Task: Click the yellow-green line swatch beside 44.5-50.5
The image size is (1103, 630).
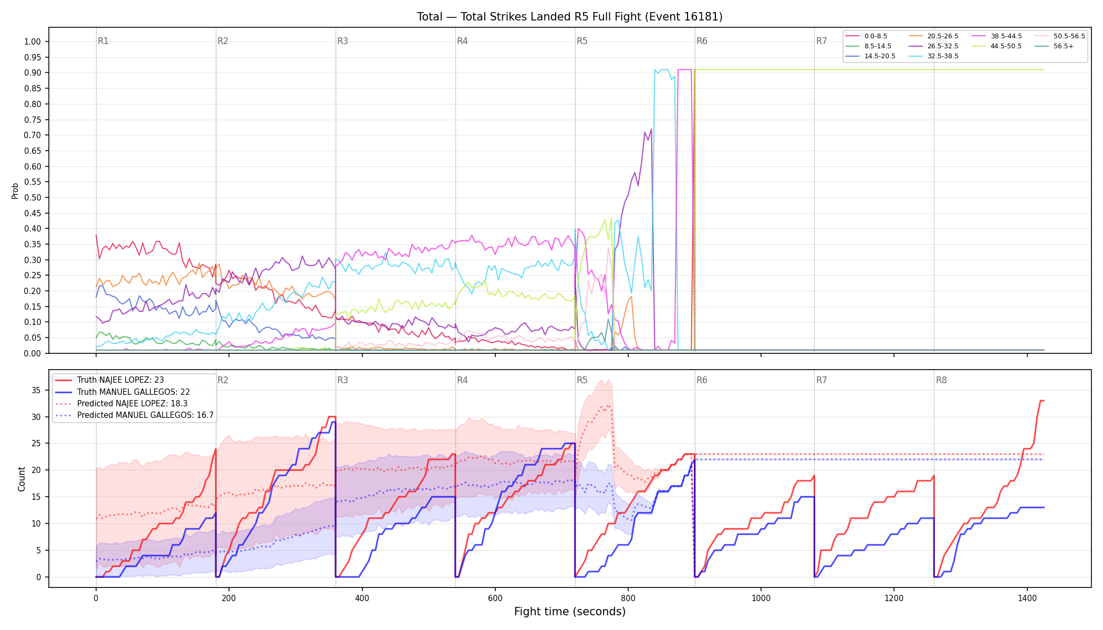Action: (979, 46)
